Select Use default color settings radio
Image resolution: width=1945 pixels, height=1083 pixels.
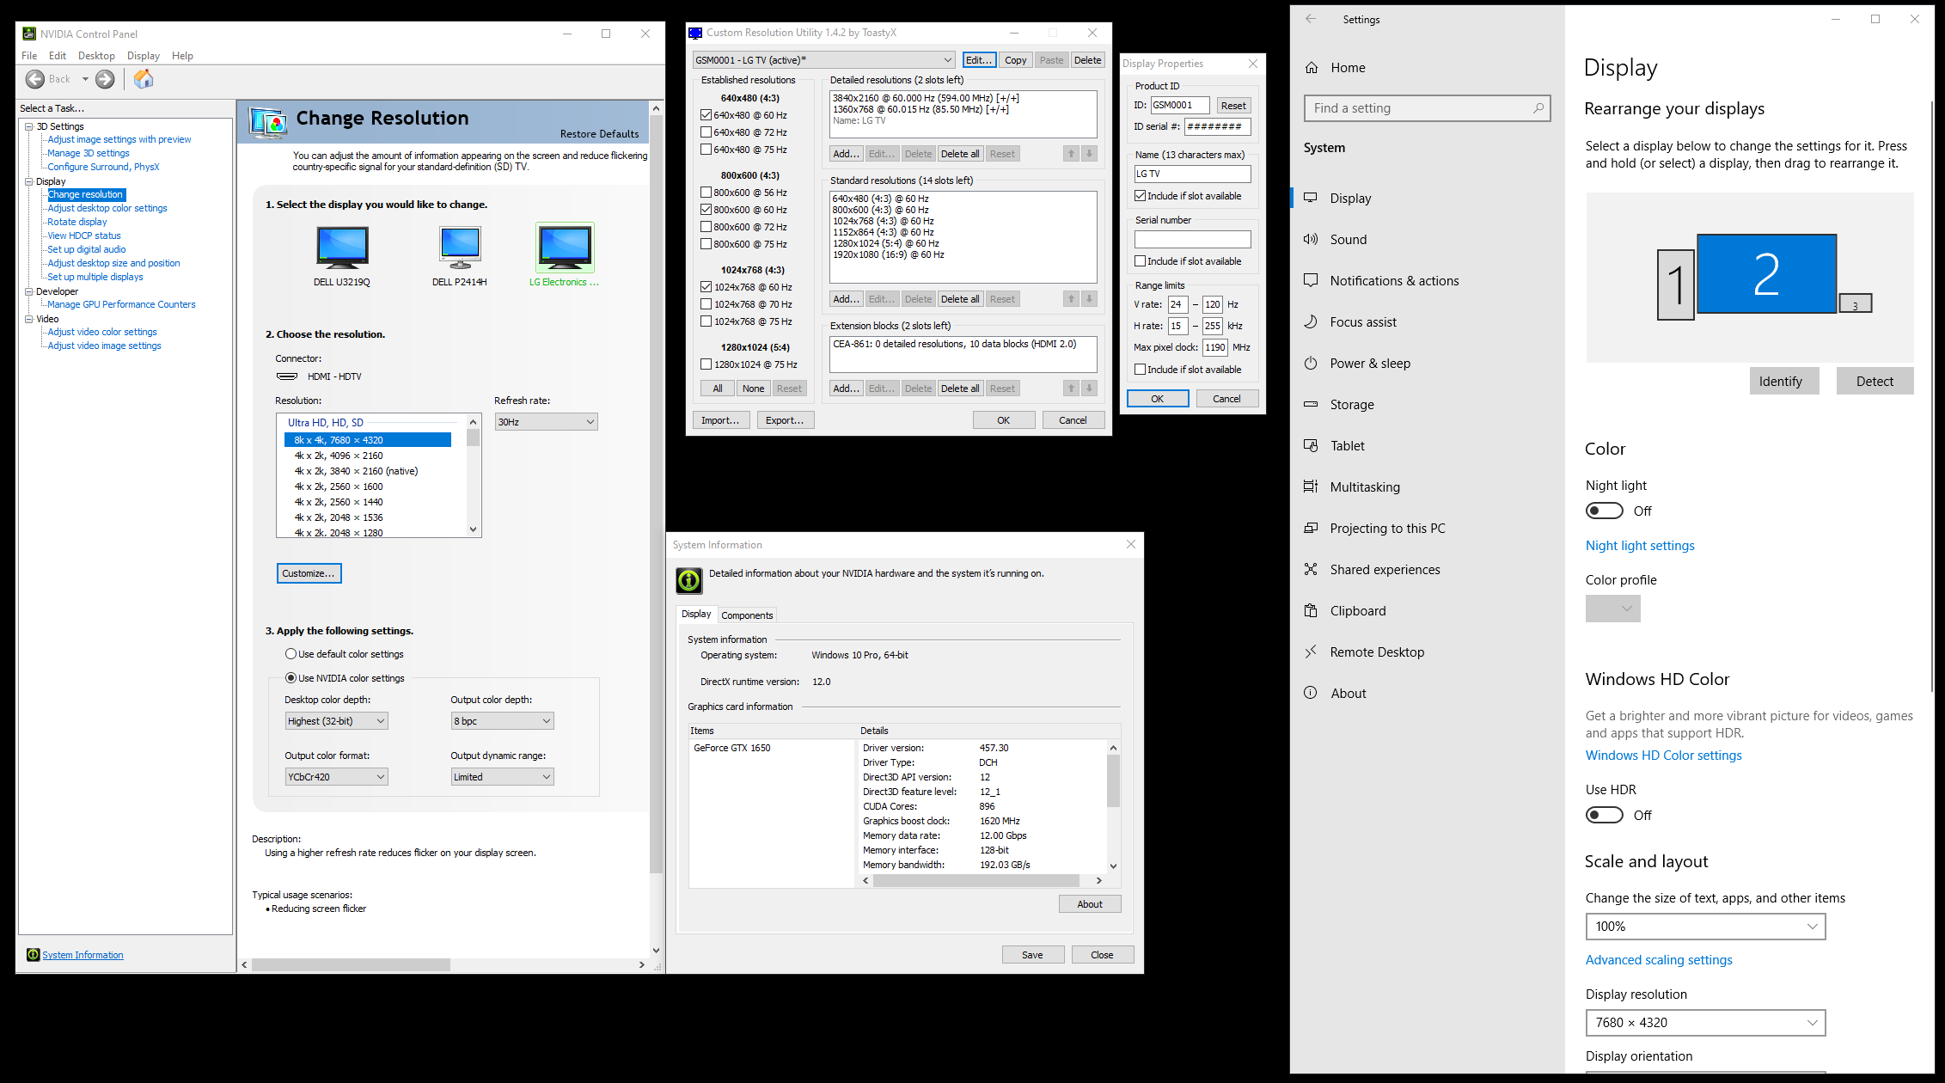pos(291,654)
